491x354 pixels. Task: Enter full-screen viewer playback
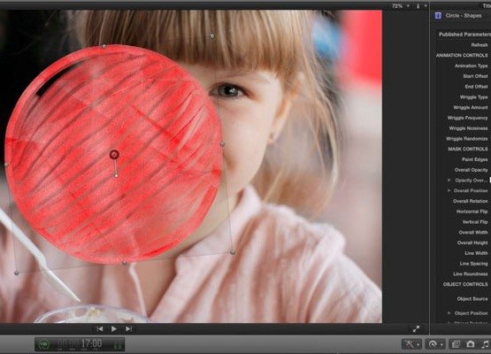(x=416, y=328)
